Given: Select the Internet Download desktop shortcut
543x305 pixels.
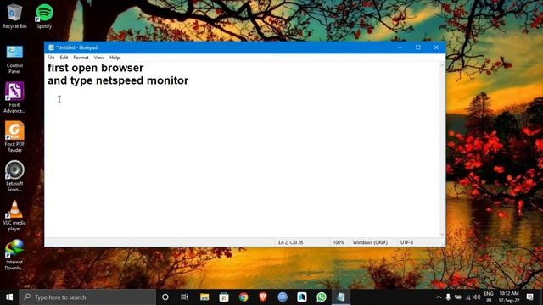Looking at the screenshot, I should pos(14,255).
